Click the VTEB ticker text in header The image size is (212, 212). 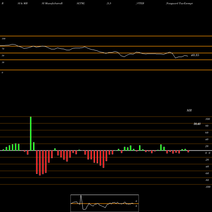[140, 3]
